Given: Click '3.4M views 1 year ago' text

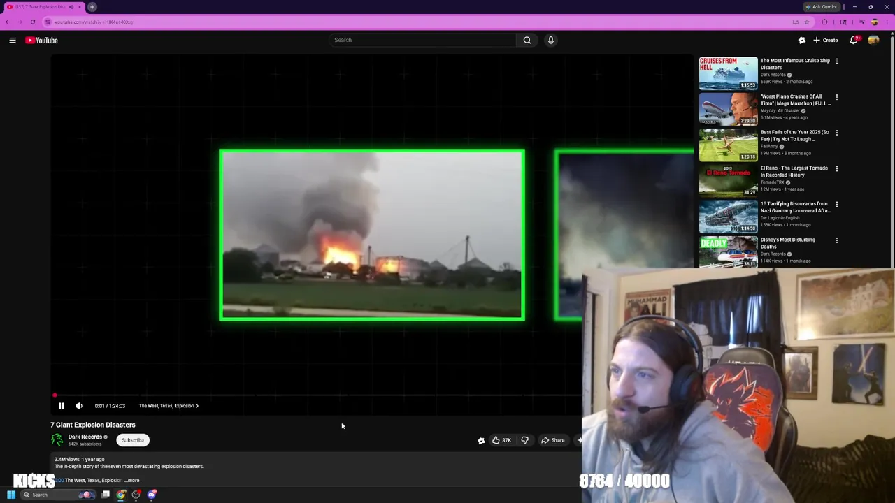Looking at the screenshot, I should click(80, 460).
